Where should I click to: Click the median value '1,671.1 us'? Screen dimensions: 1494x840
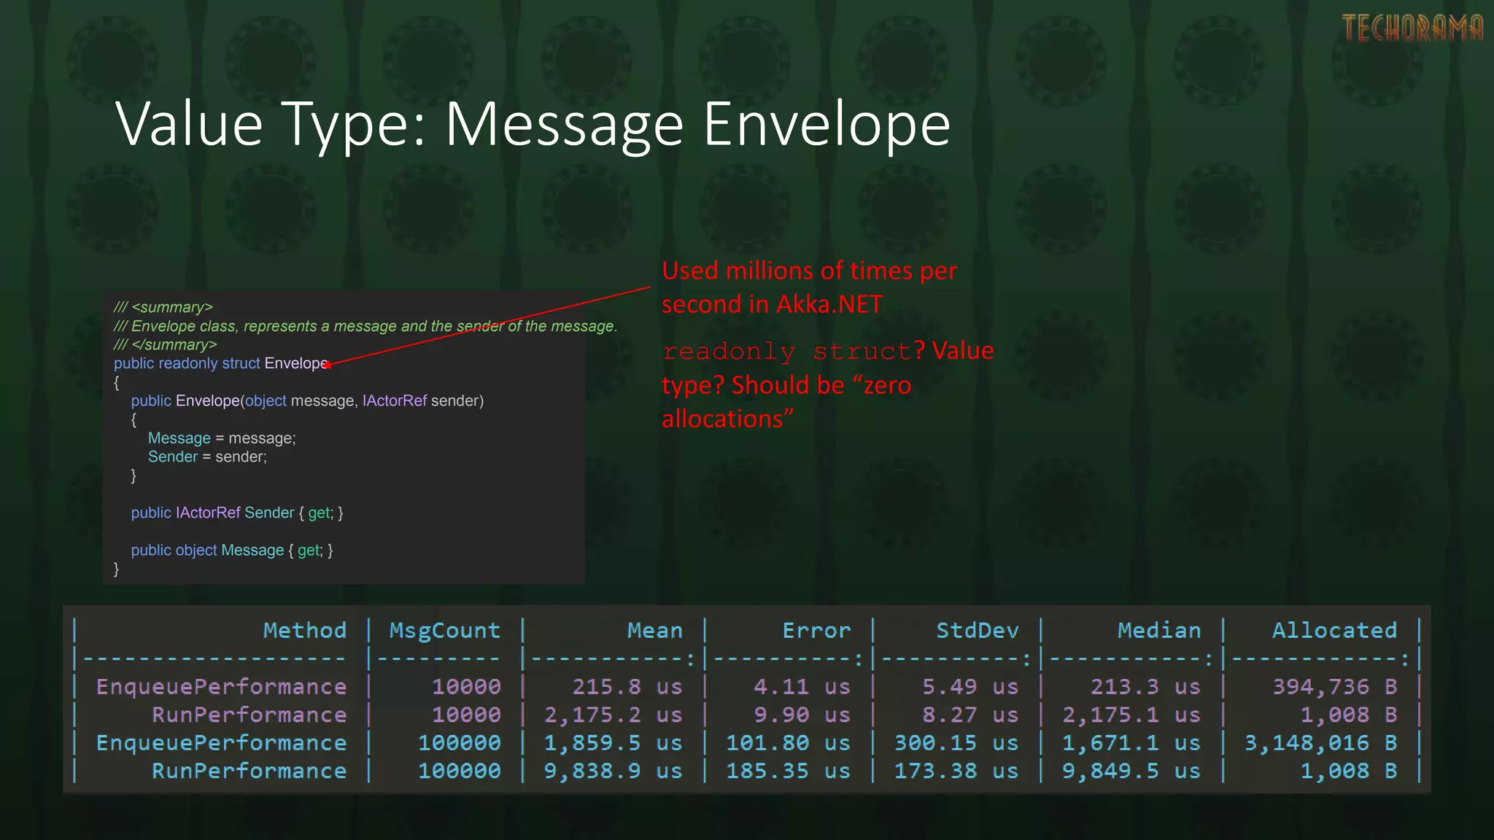pos(1131,742)
